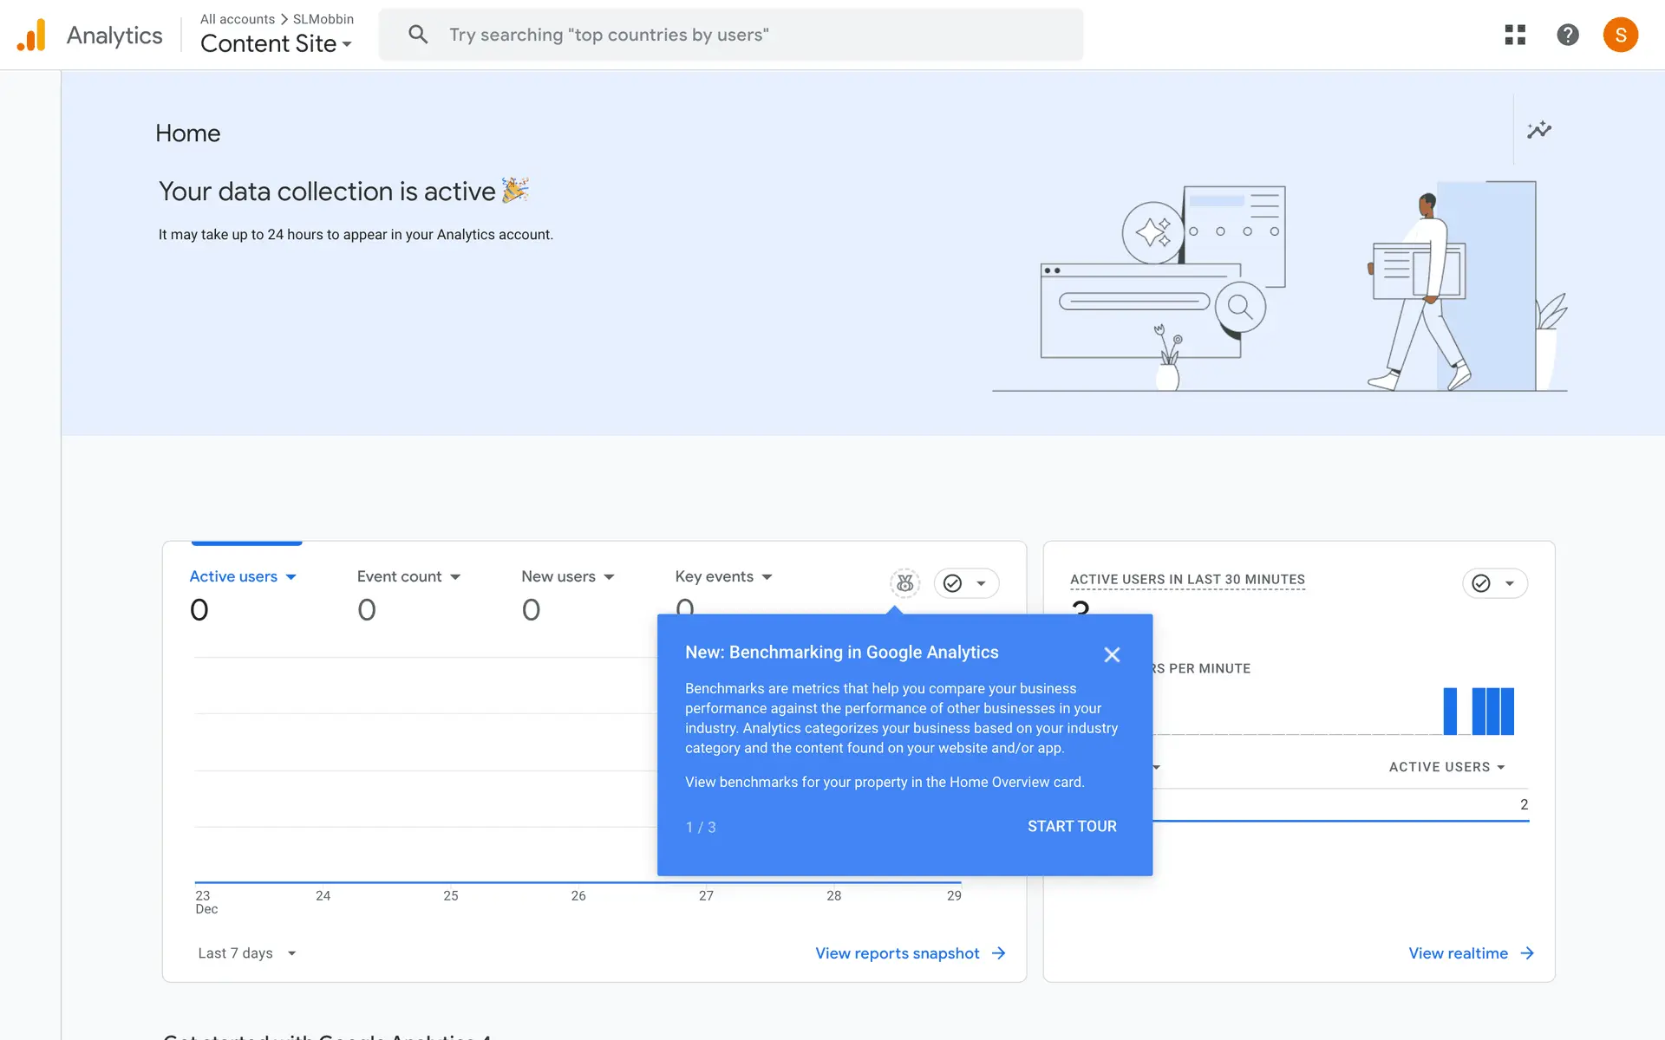This screenshot has width=1665, height=1040.
Task: Open the Last 7 days date dropdown
Action: (246, 953)
